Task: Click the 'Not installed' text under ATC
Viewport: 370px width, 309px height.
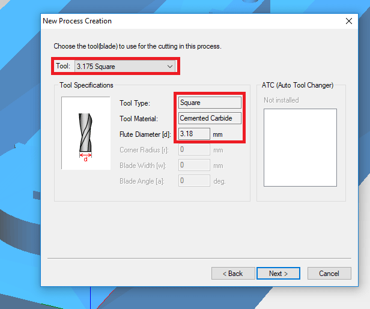Action: pyautogui.click(x=281, y=100)
